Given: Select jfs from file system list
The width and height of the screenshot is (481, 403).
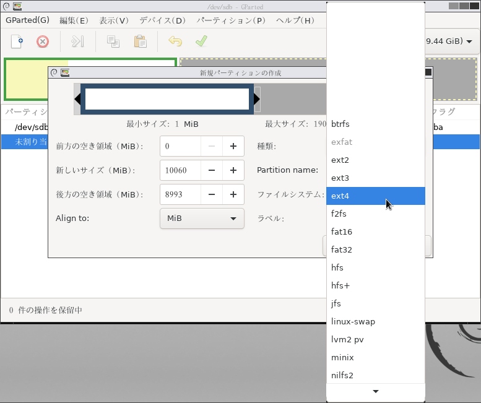Looking at the screenshot, I should tap(376, 303).
